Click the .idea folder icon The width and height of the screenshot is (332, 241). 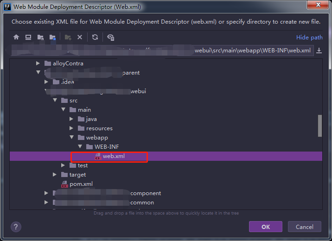coord(56,82)
